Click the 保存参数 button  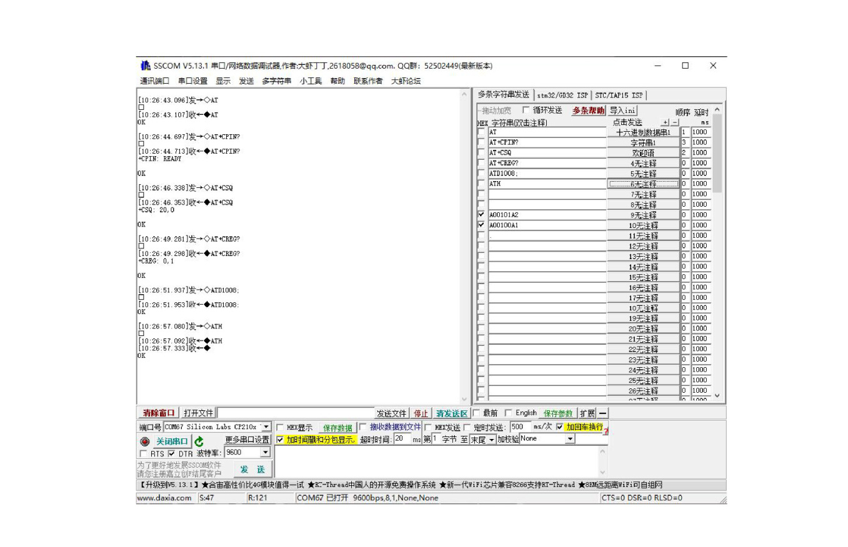click(558, 413)
